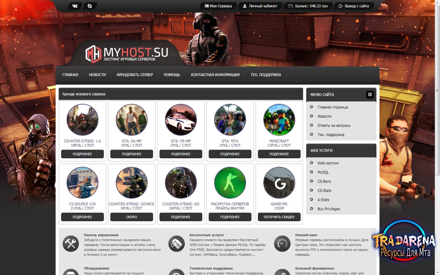Click the MyHost.su logo

click(x=126, y=54)
